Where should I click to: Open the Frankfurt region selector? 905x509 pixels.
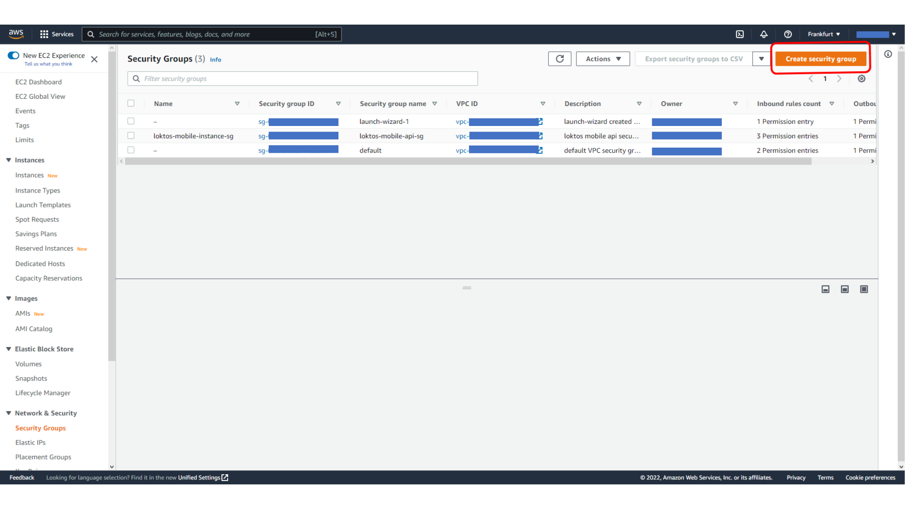point(824,34)
